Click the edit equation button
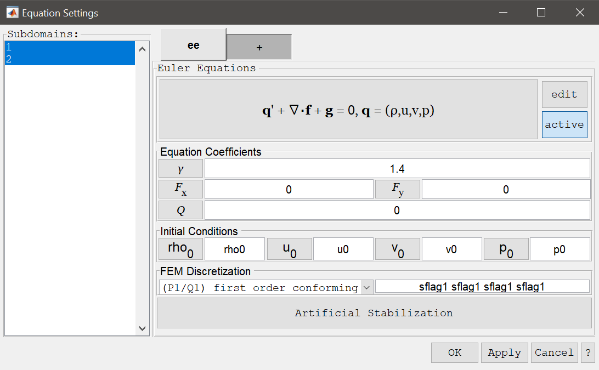The height and width of the screenshot is (370, 599). (564, 94)
